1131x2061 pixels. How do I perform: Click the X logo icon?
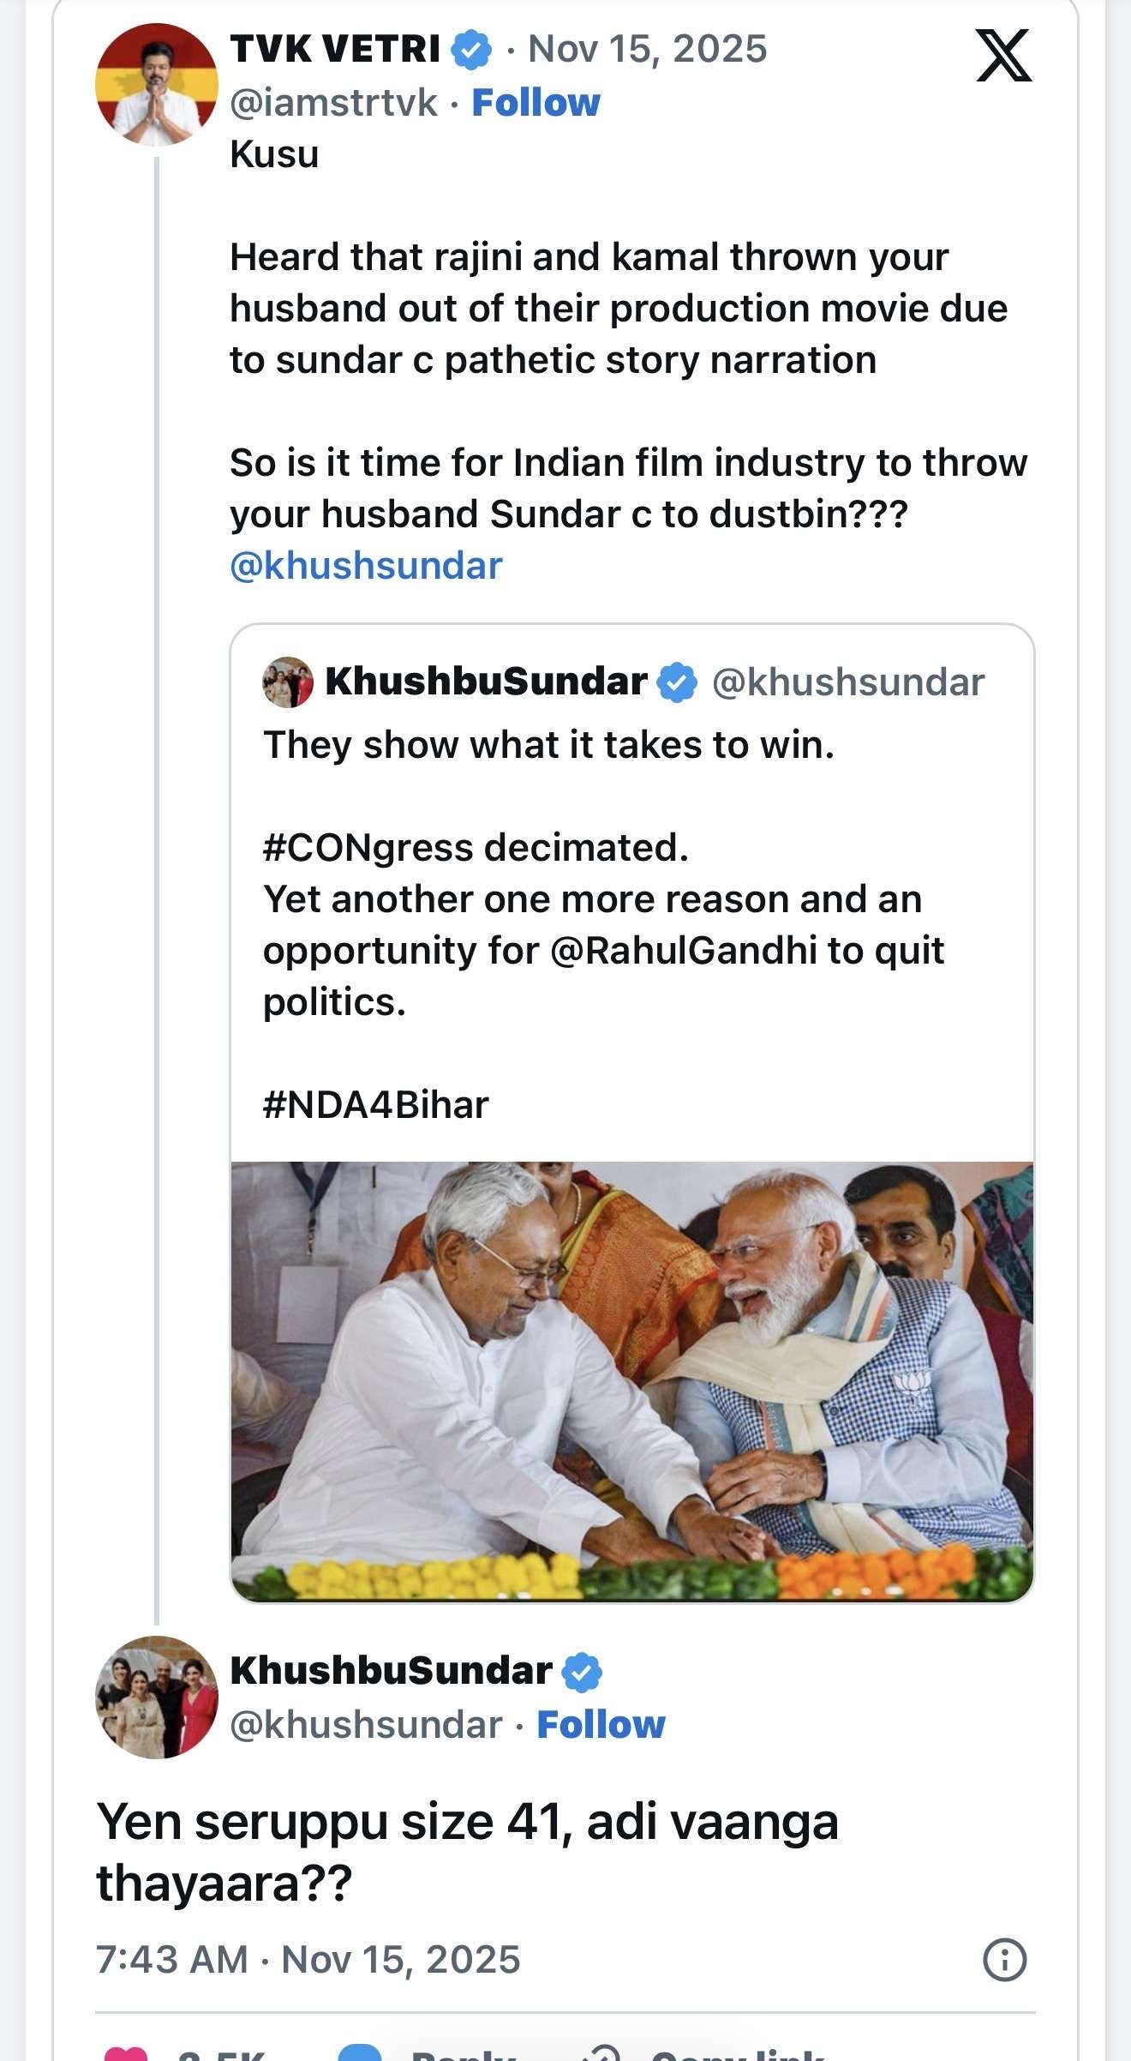point(1003,56)
